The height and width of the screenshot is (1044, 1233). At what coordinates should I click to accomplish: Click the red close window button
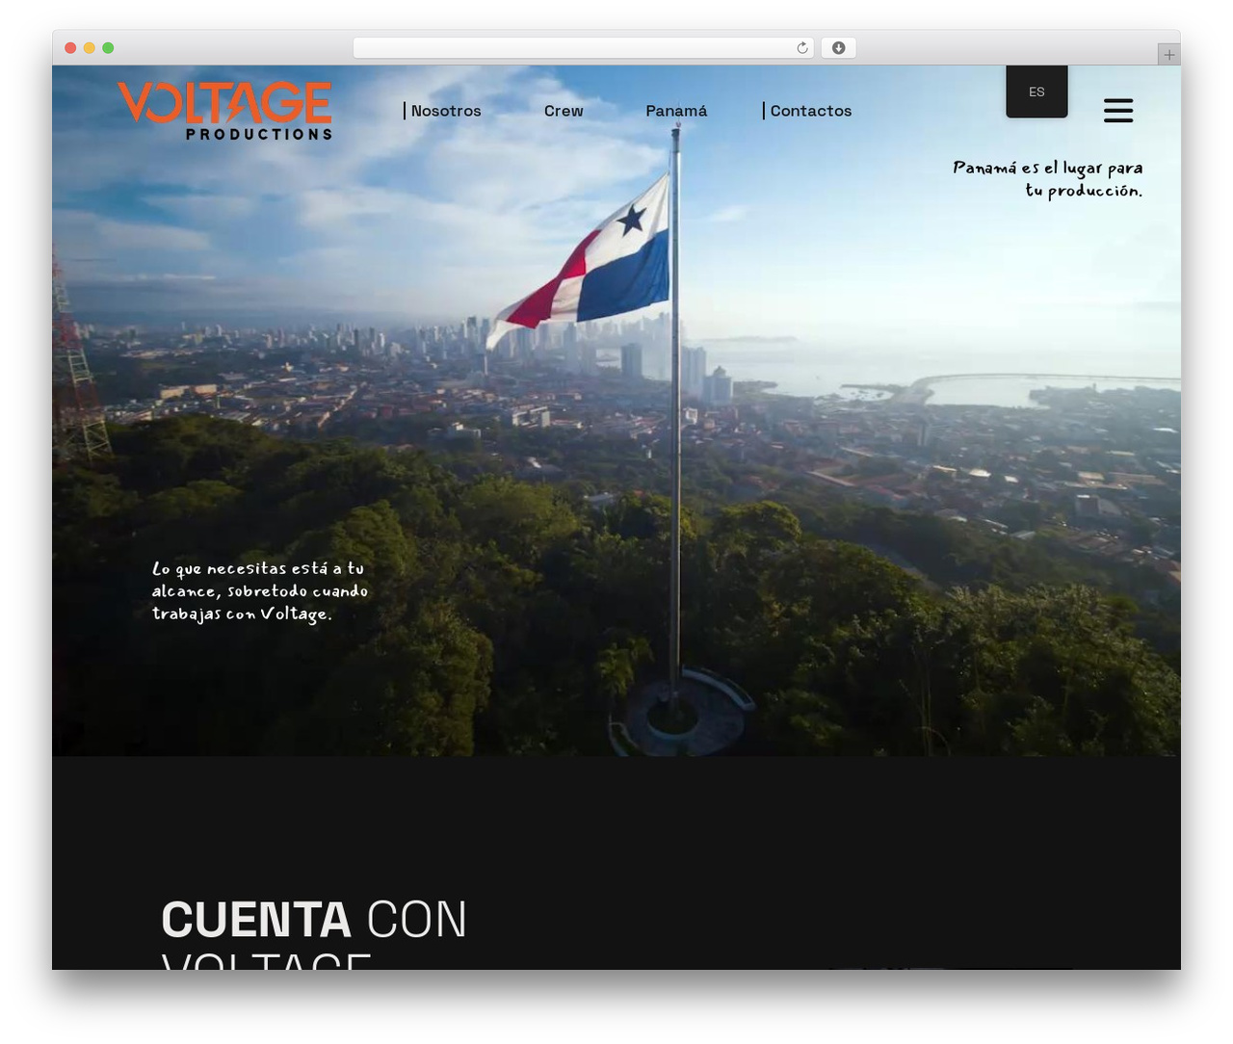click(x=70, y=48)
